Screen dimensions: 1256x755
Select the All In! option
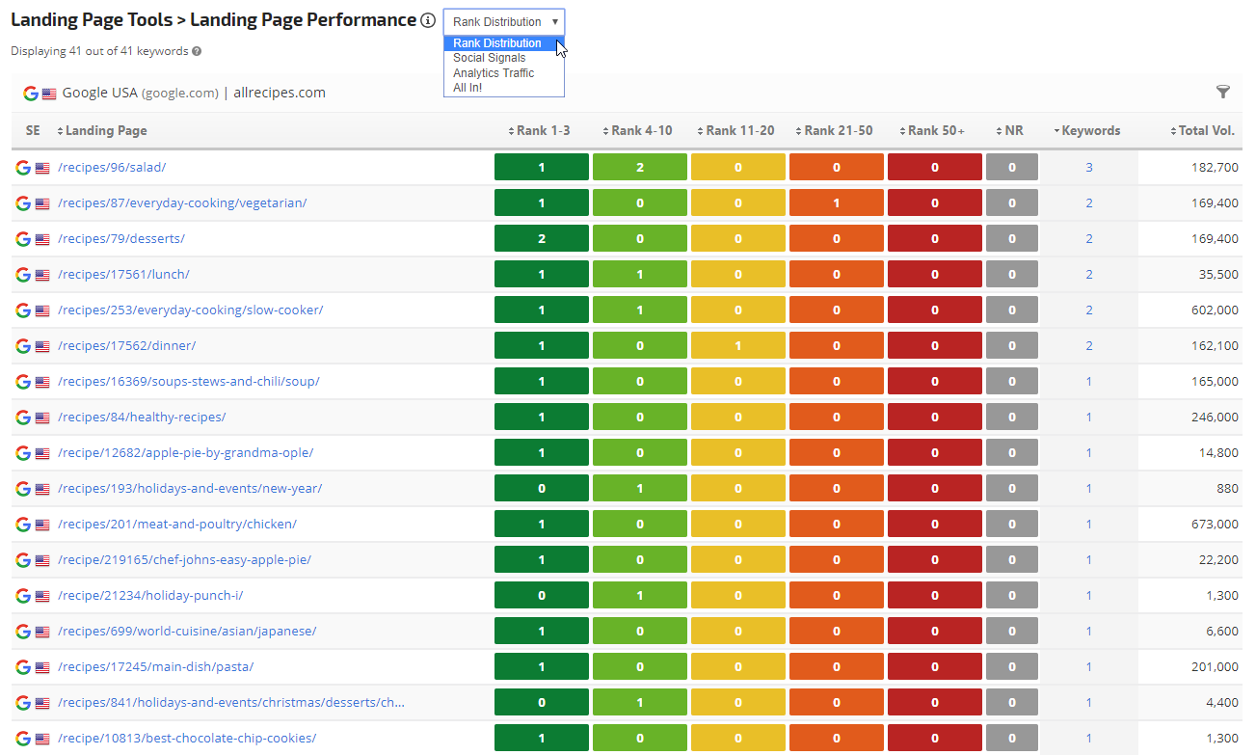click(468, 88)
